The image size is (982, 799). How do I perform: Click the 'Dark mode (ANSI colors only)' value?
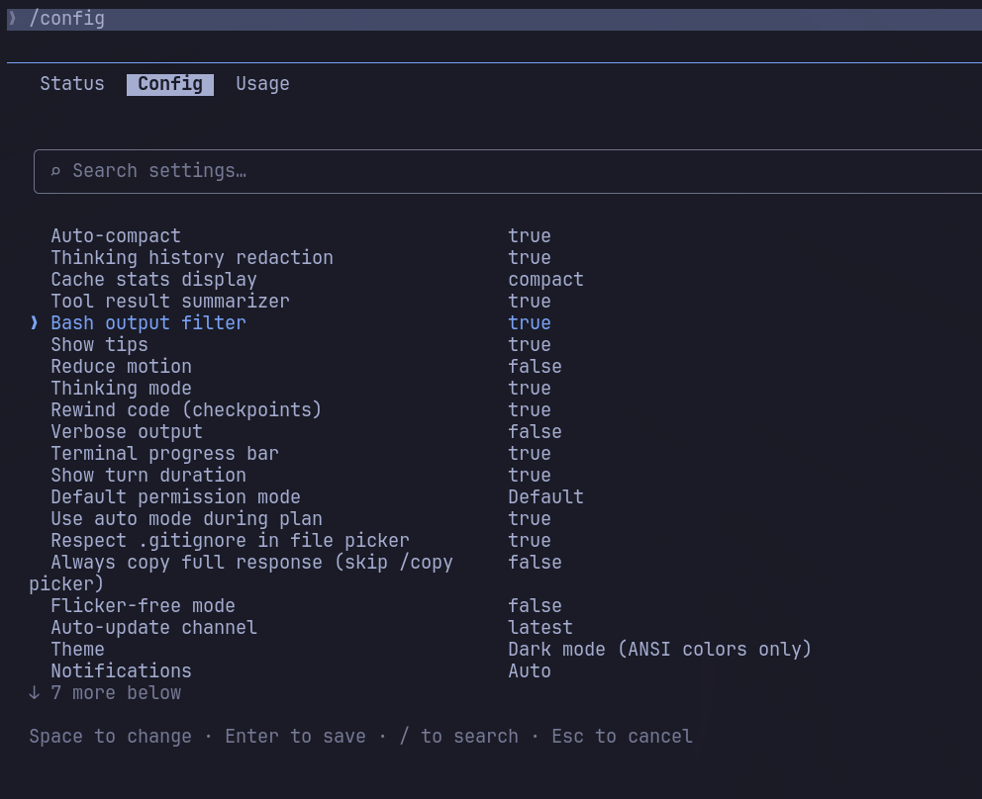point(659,650)
